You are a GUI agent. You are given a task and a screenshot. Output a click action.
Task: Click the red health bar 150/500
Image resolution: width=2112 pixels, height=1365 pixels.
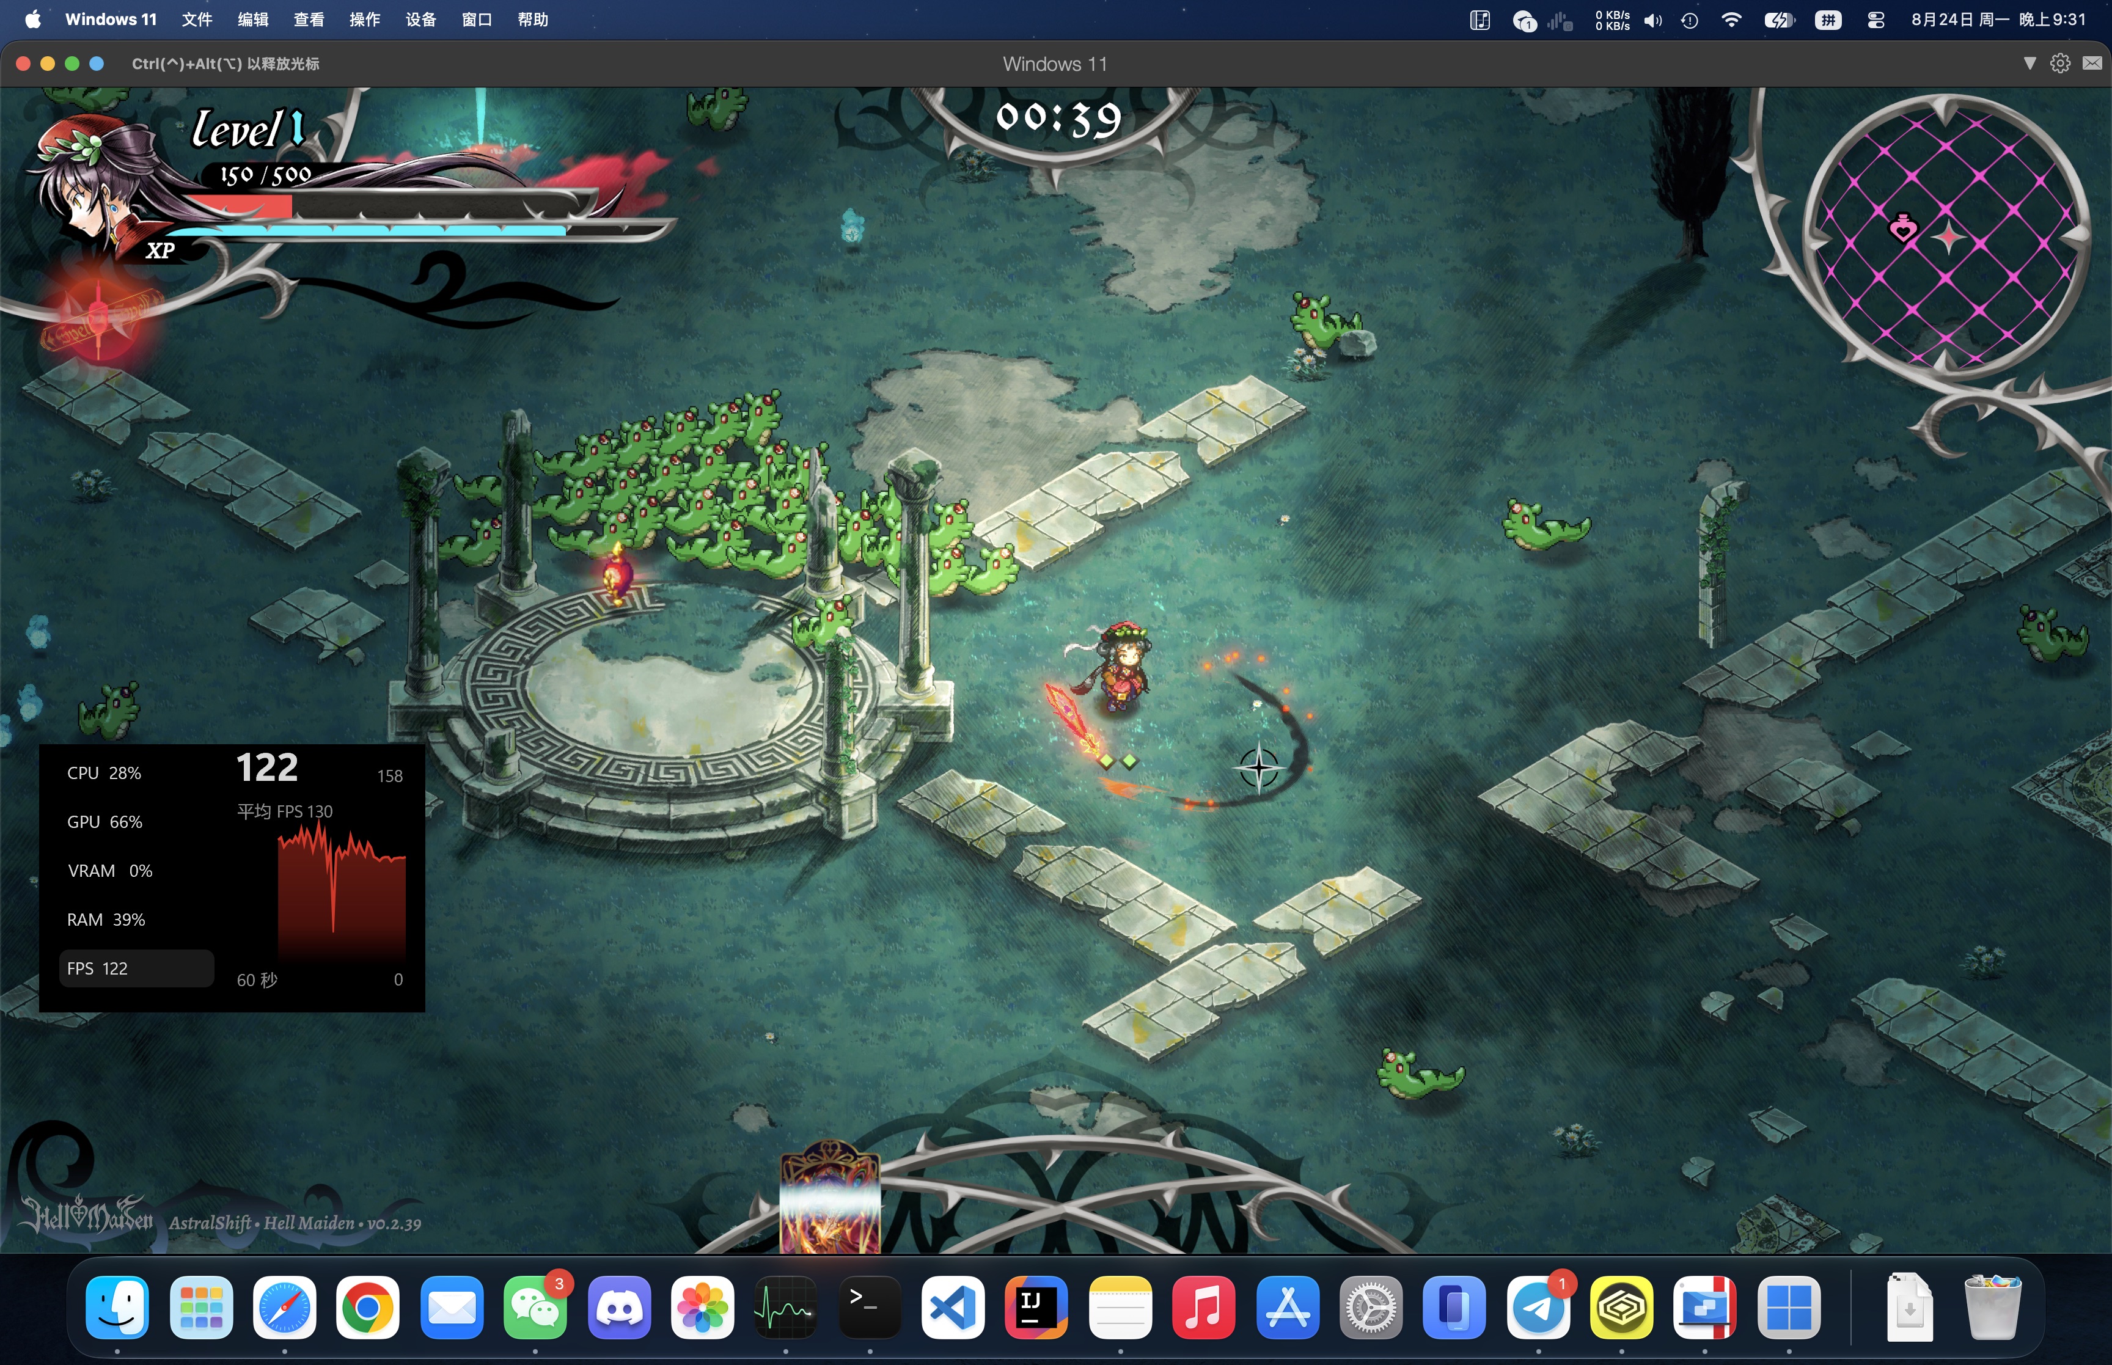point(390,206)
